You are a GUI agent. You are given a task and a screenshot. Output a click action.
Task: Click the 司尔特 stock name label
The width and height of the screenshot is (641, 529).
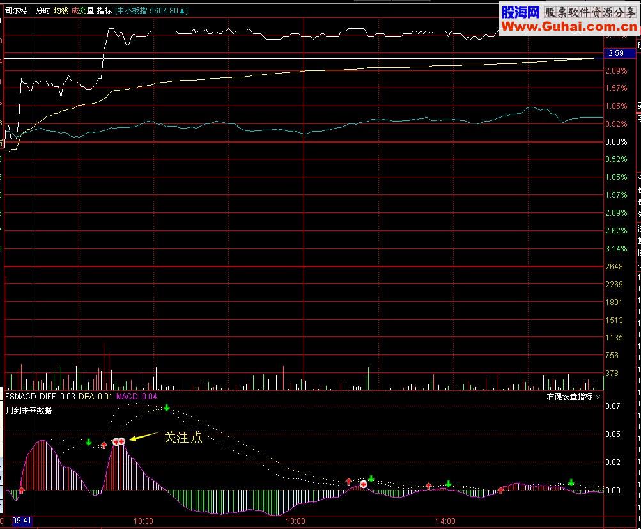tap(16, 11)
